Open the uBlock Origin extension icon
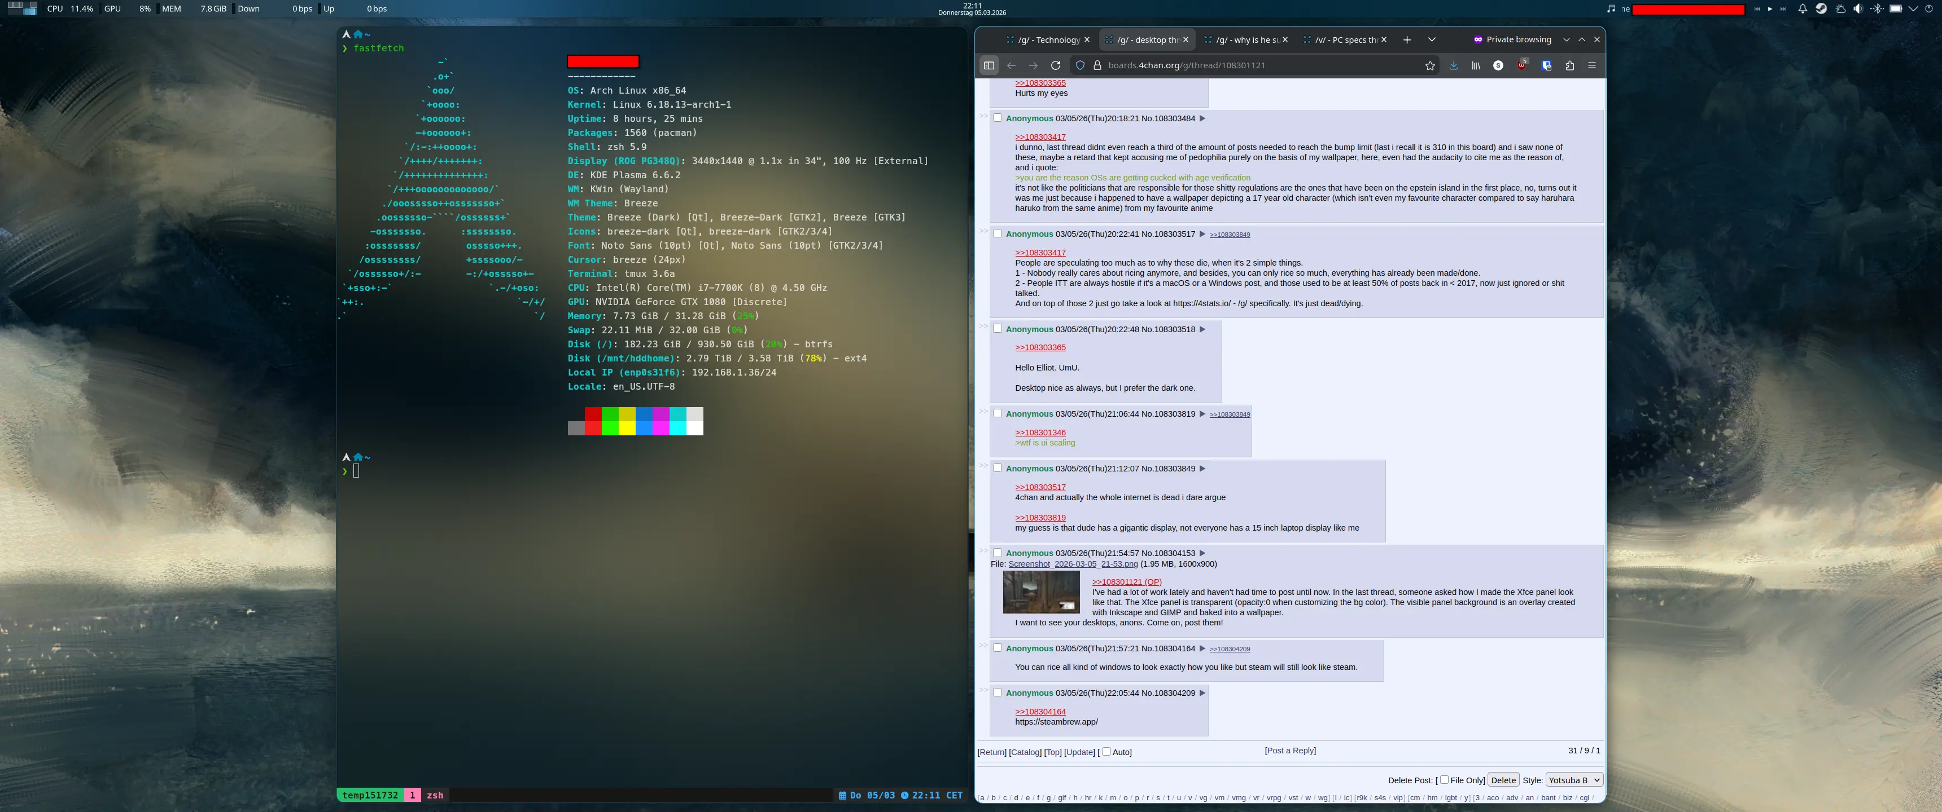The height and width of the screenshot is (812, 1942). point(1521,65)
